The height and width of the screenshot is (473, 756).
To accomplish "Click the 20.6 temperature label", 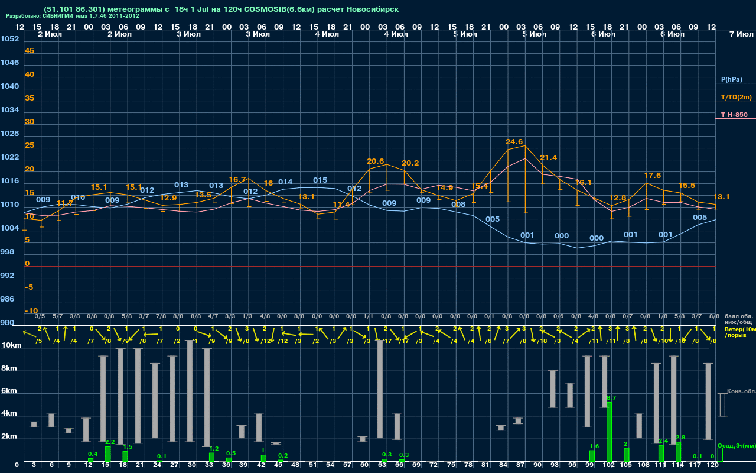I will coord(376,161).
